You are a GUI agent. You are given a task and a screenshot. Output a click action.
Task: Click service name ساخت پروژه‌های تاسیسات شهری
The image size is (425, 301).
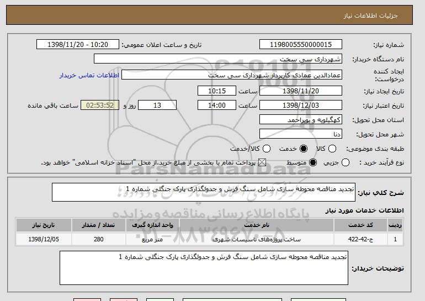257,239
